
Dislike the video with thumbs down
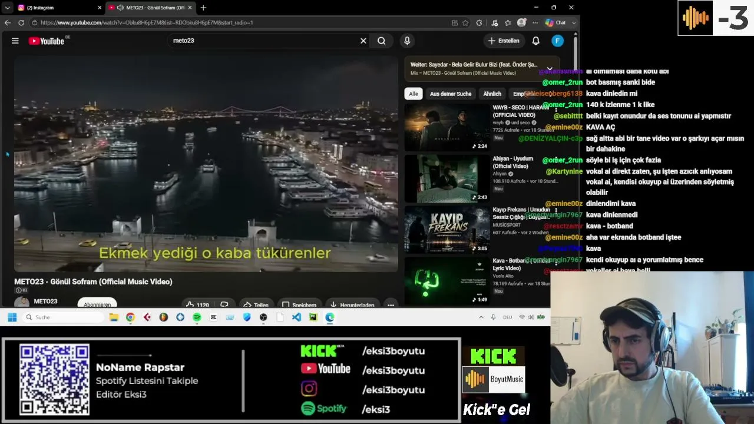(224, 304)
